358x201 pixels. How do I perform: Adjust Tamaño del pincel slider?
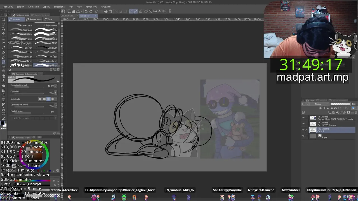pyautogui.click(x=29, y=87)
